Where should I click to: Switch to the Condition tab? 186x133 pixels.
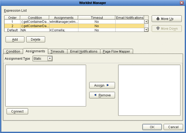13,52
